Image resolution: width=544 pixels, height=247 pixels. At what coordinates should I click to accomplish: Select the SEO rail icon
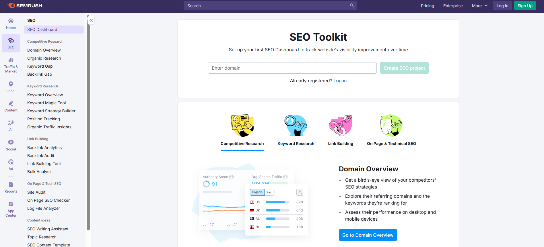(x=11, y=43)
